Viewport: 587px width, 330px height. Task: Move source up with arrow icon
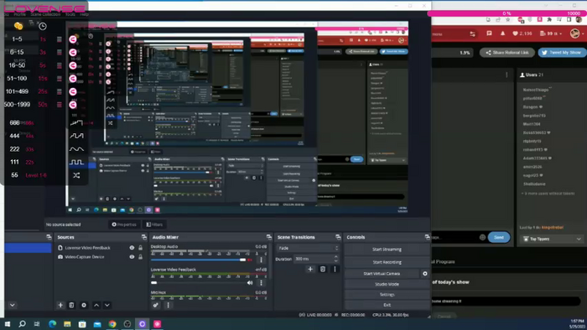pos(96,305)
